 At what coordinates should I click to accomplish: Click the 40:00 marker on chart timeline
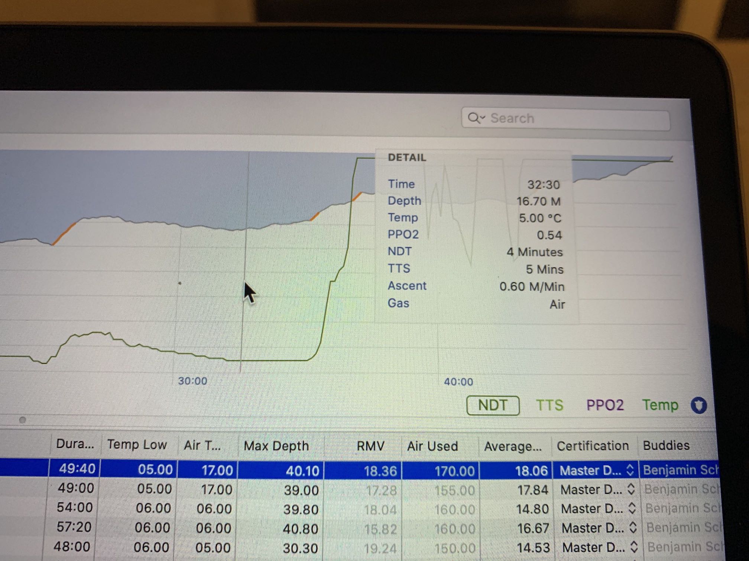point(458,381)
